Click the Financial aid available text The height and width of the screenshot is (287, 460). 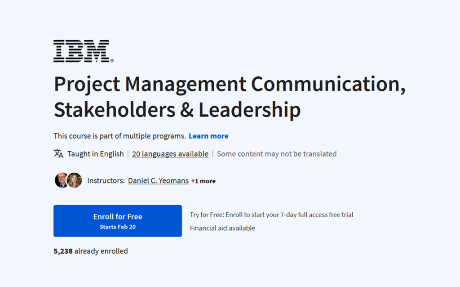pos(222,228)
